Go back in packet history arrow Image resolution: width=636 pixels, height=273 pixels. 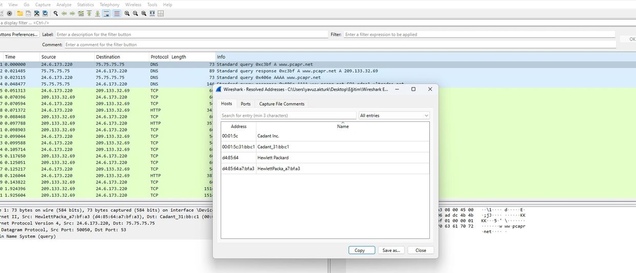click(x=64, y=13)
